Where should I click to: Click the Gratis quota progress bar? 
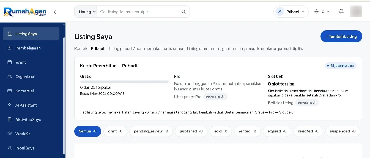[124, 82]
